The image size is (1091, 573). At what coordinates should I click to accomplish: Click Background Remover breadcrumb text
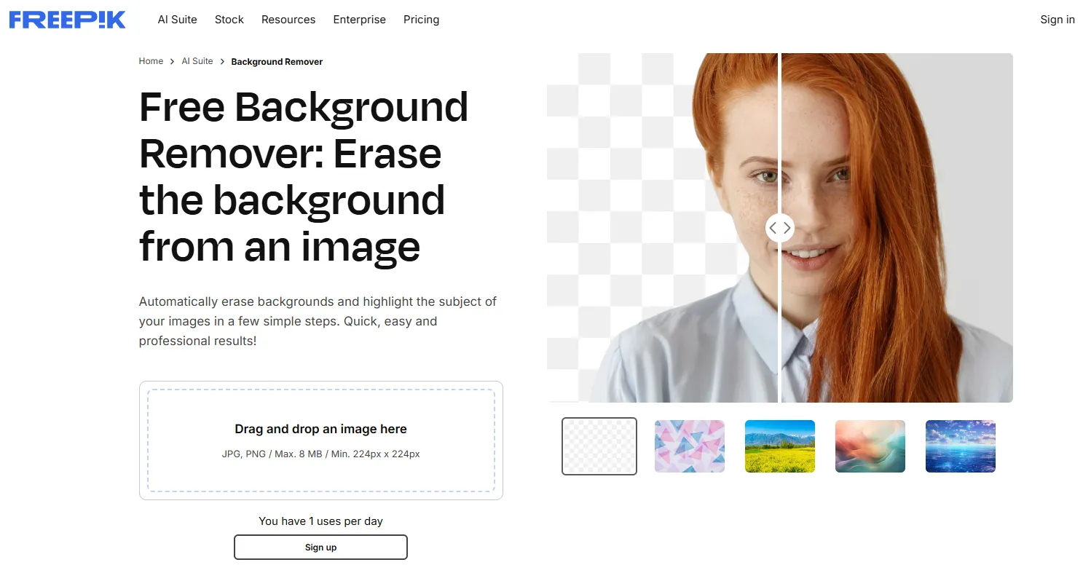tap(277, 62)
